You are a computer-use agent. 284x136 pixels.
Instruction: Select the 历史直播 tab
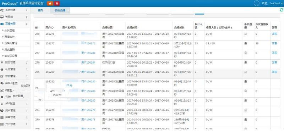(x=60, y=10)
